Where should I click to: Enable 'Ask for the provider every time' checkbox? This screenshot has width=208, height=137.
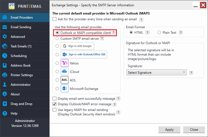click(x=54, y=19)
